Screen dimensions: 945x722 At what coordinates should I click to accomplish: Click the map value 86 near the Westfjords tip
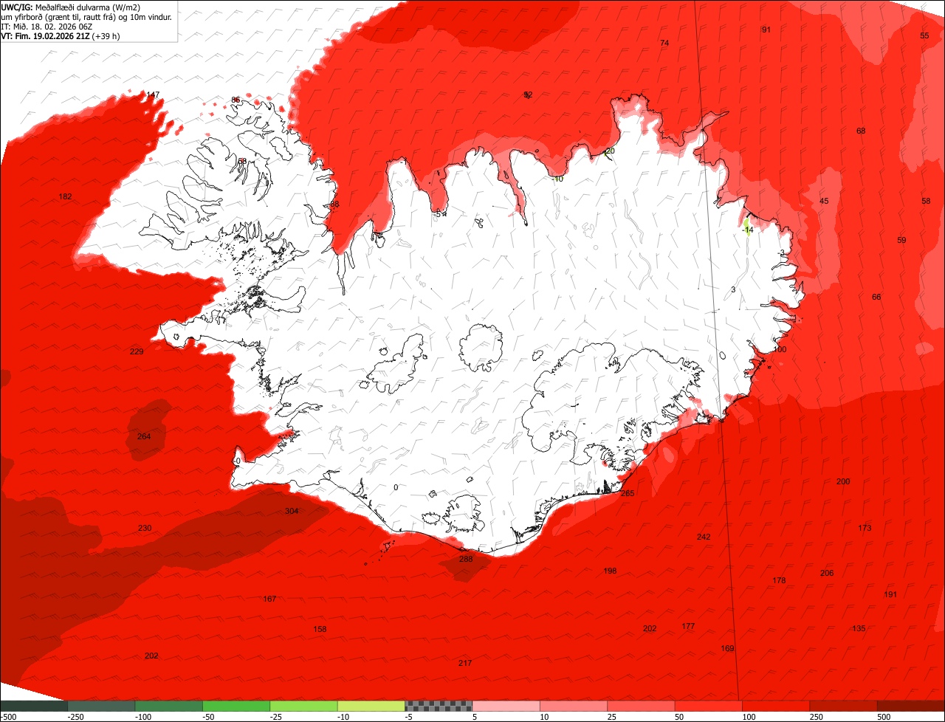pyautogui.click(x=236, y=100)
